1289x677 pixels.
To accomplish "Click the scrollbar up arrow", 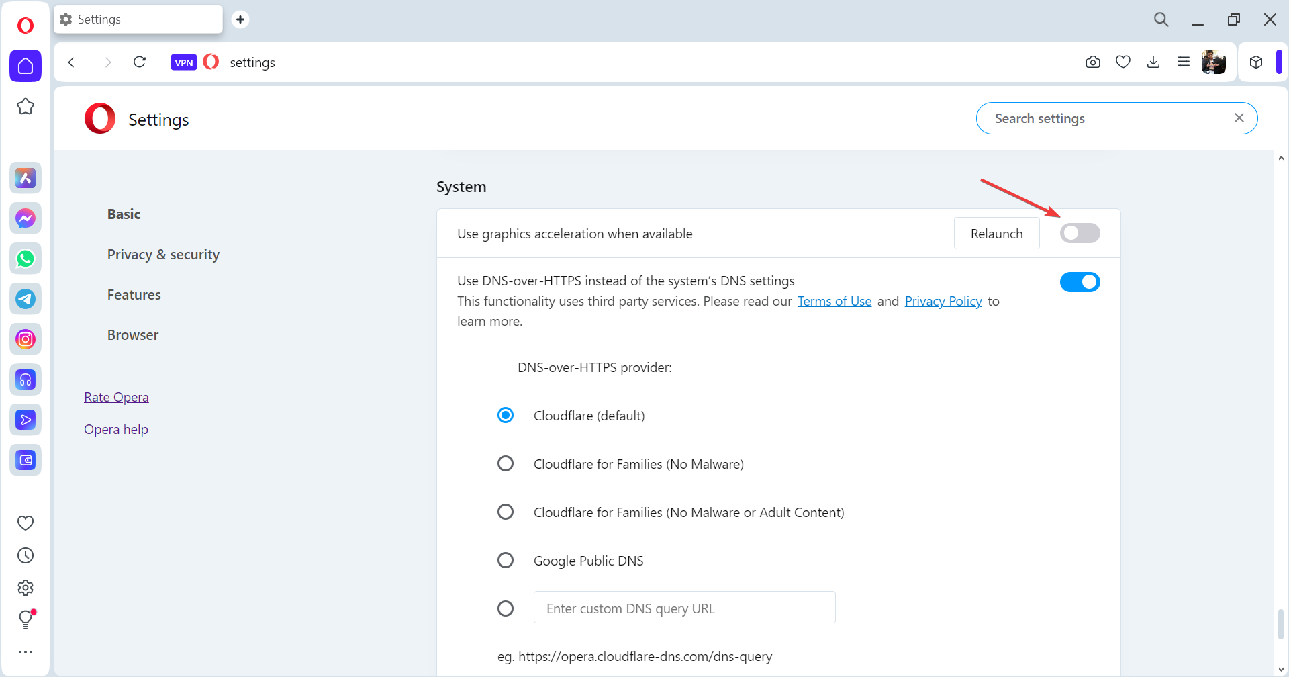I will [1281, 159].
